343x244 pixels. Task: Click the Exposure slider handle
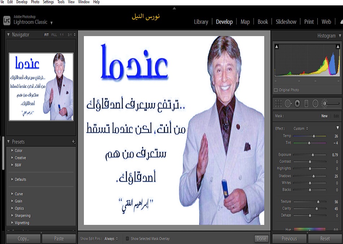[313, 155]
